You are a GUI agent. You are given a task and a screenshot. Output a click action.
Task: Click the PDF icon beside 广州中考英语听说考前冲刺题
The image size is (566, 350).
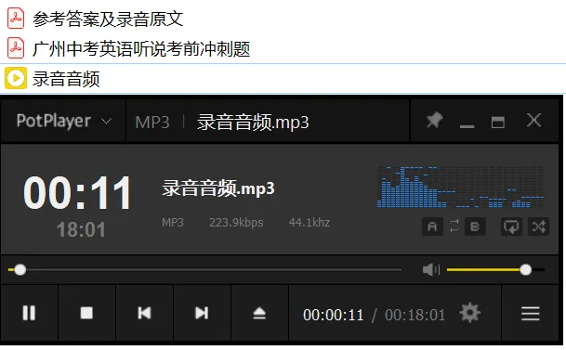16,48
